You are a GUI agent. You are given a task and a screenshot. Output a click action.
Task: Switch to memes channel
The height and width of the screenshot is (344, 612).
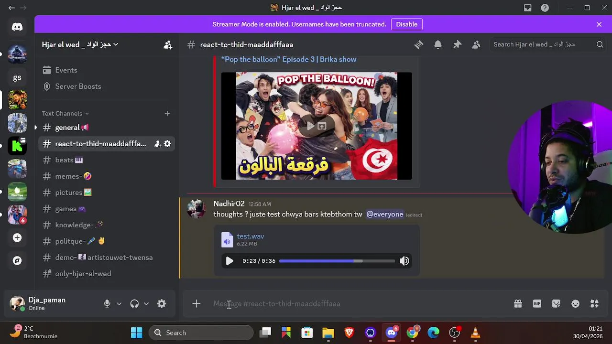[107, 176]
